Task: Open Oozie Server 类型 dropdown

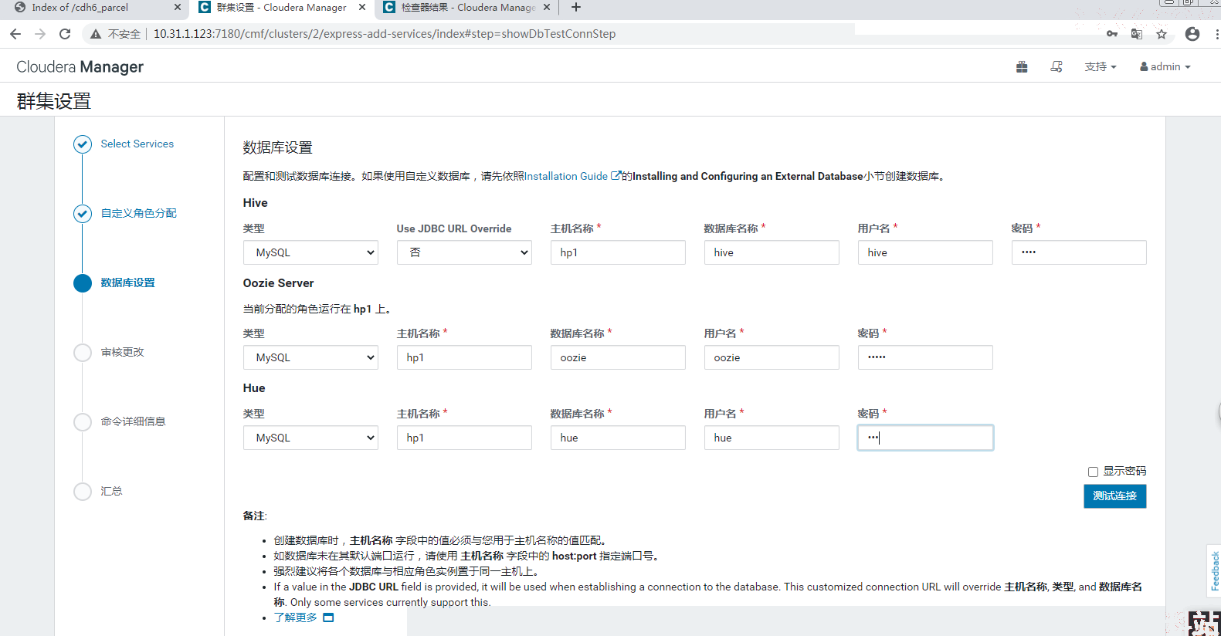Action: (x=310, y=357)
